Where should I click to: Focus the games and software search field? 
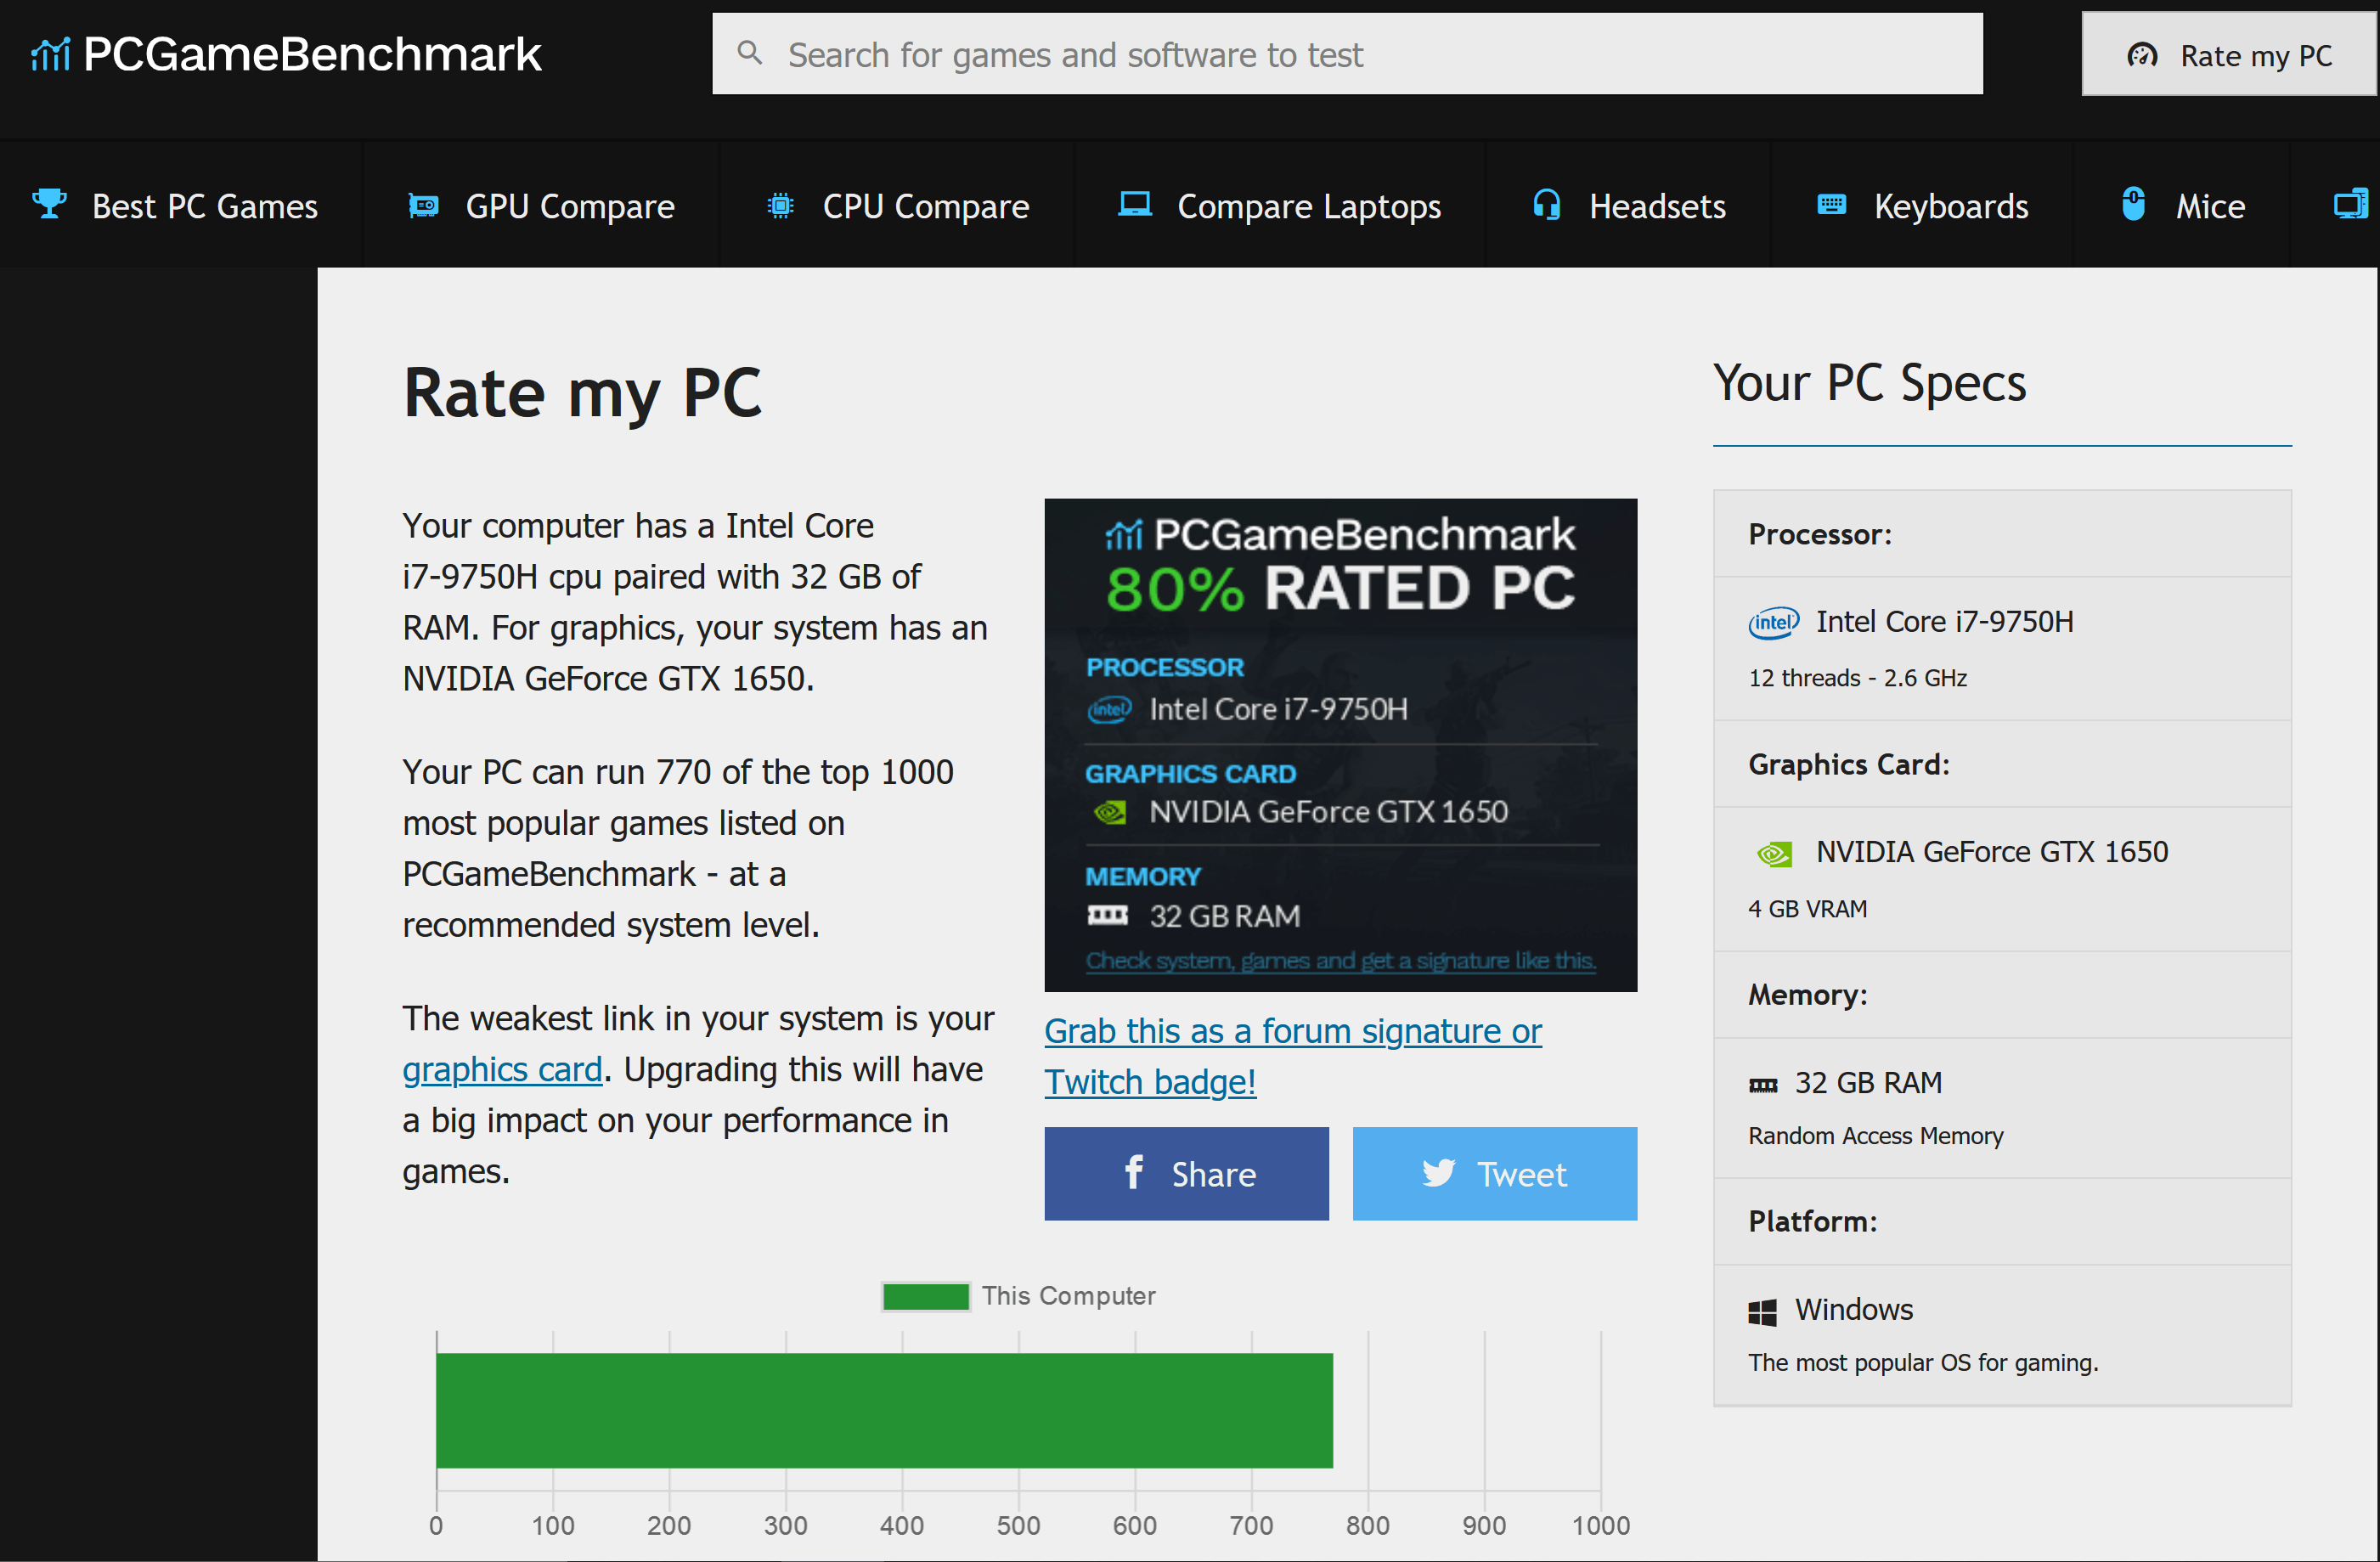[1360, 54]
